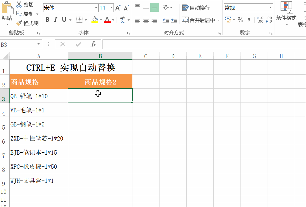
Task: Click the text orientation icon
Action: click(x=166, y=8)
